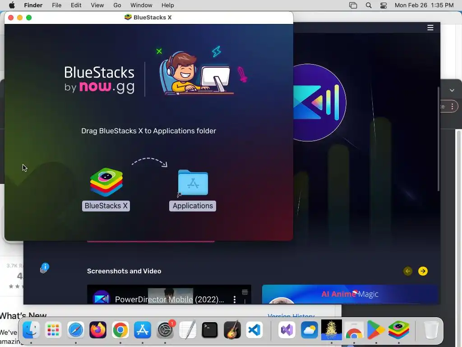
Task: Click the Stage Manager windows icon in menu bar
Action: 353,5
